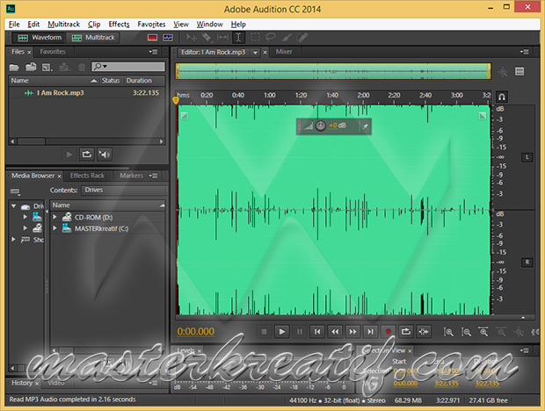Switch to the Mixer tab
Viewport: 545px width, 411px height.
pyautogui.click(x=284, y=52)
